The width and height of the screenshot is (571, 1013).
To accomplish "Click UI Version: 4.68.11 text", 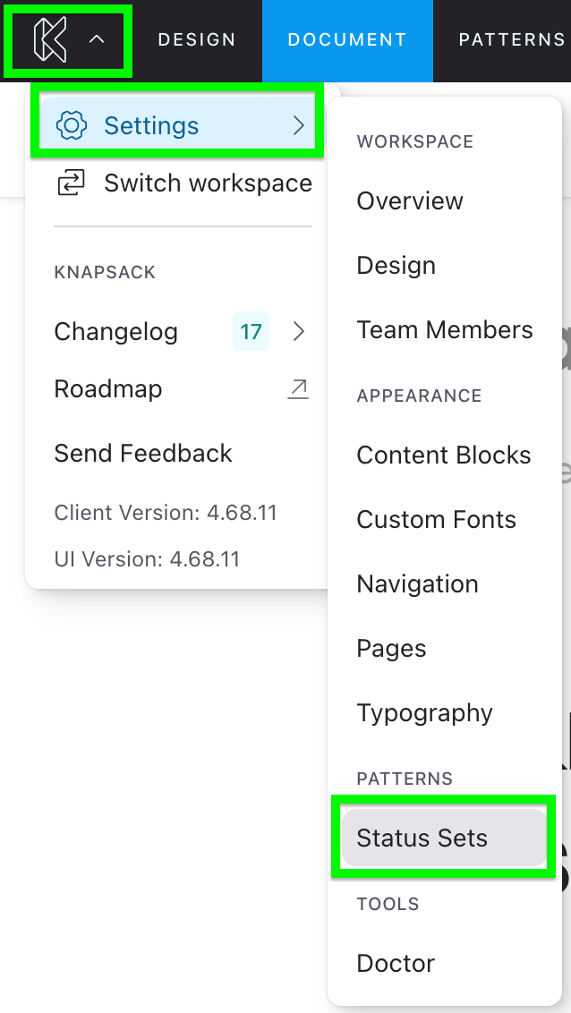I will pos(147,558).
